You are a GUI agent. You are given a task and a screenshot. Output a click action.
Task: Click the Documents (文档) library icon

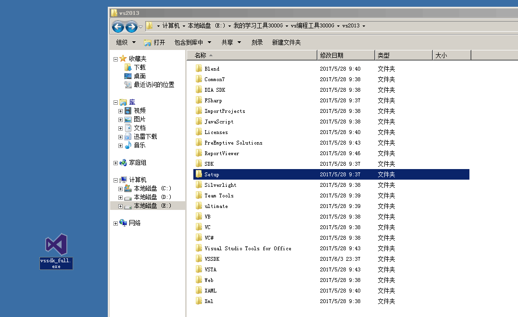click(128, 128)
